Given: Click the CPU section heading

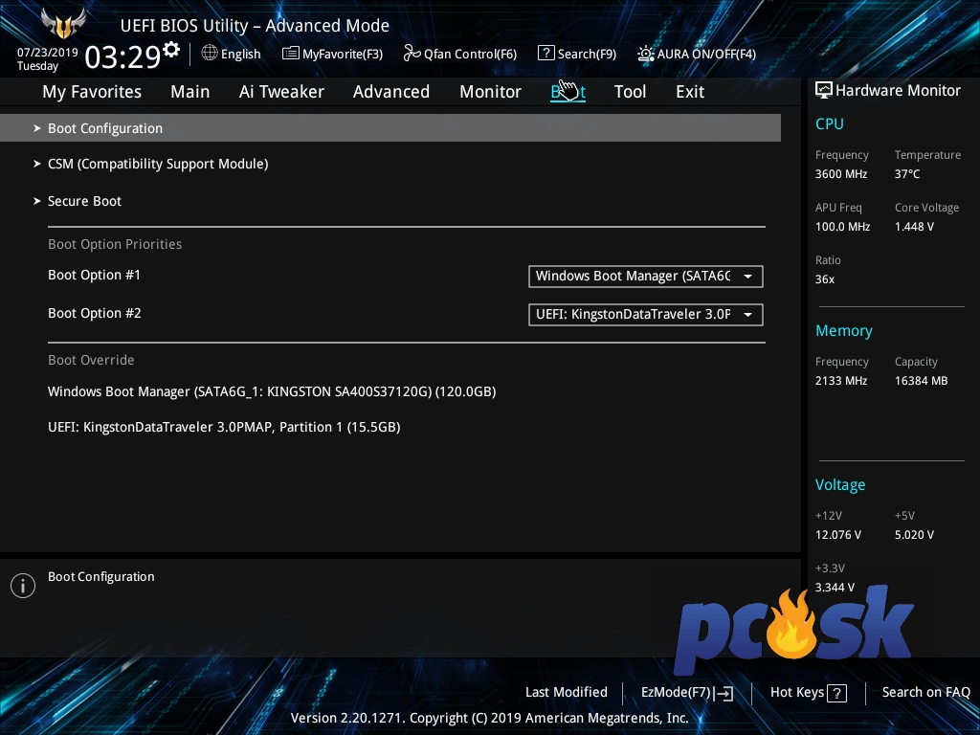Looking at the screenshot, I should [x=830, y=123].
